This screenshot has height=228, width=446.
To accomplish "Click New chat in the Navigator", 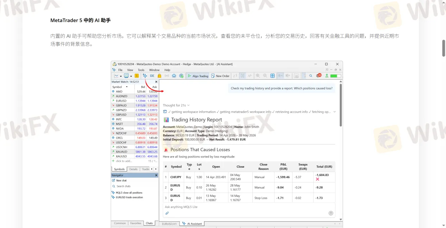I will click(x=121, y=181).
